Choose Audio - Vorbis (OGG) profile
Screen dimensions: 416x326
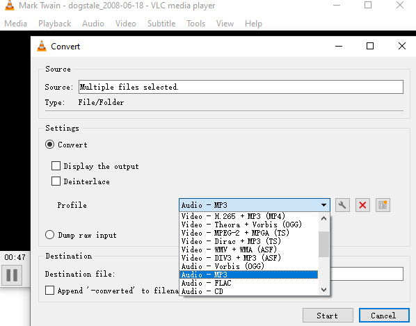248,266
